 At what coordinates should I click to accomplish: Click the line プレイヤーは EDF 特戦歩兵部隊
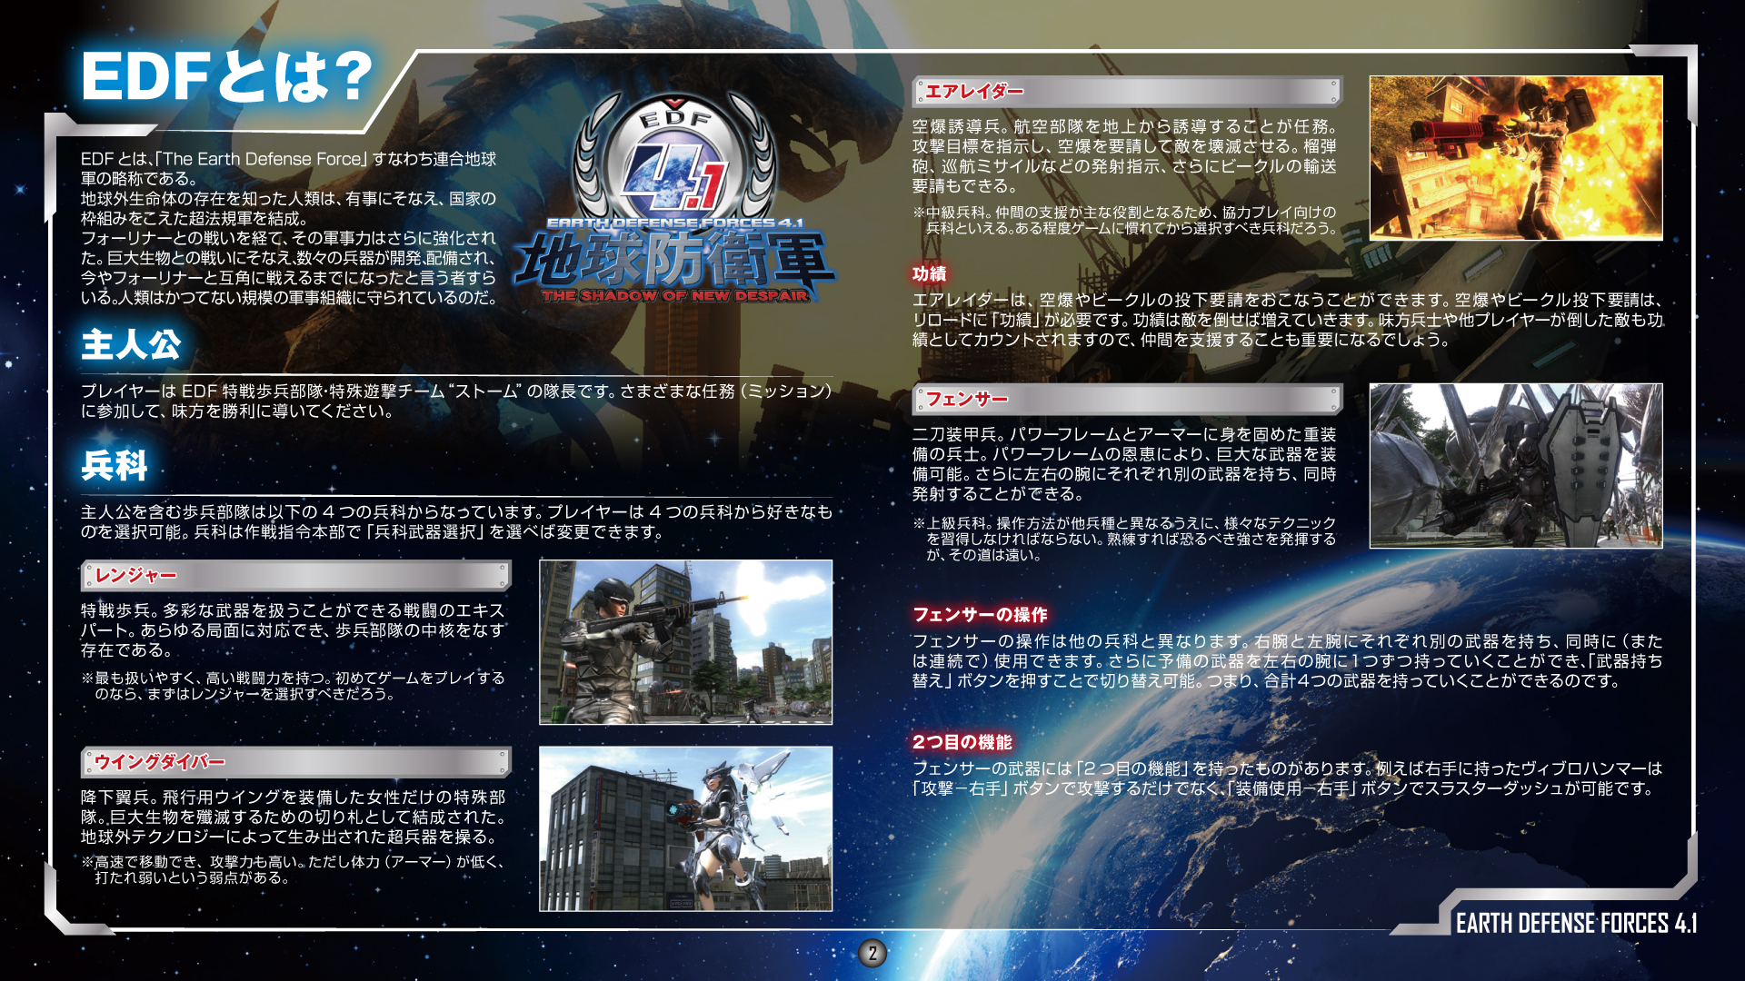456,391
